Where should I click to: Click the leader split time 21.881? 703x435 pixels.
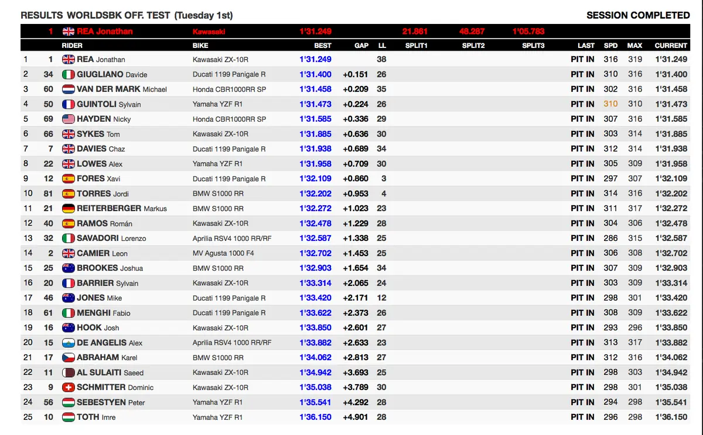415,32
